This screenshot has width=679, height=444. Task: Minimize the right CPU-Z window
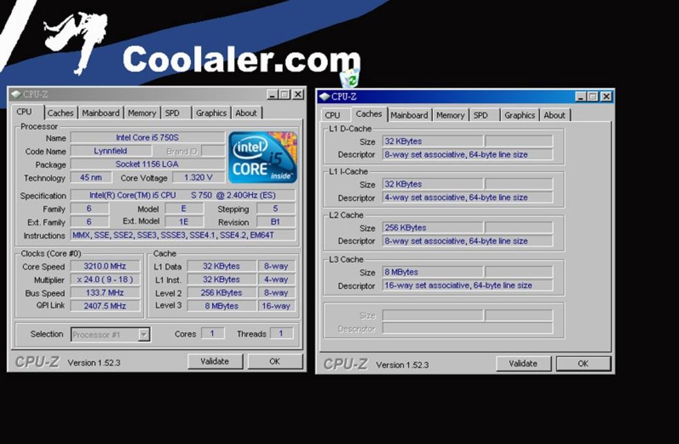(581, 97)
